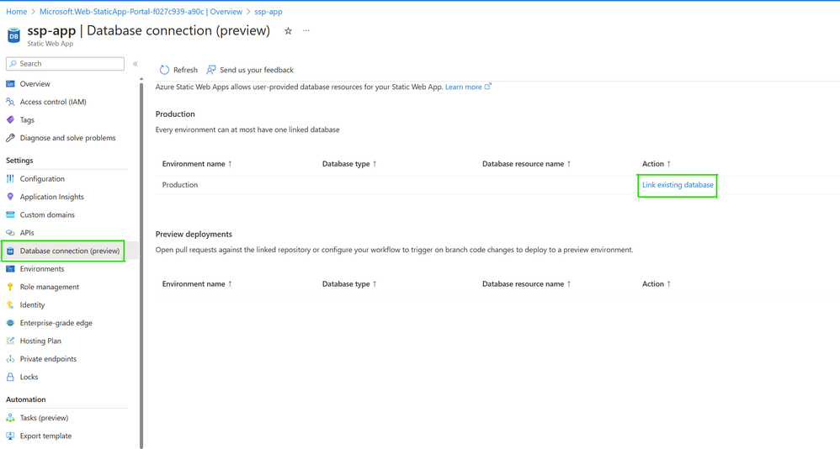Click the Learn more link
Viewport: 840px width, 449px height.
pyautogui.click(x=464, y=87)
